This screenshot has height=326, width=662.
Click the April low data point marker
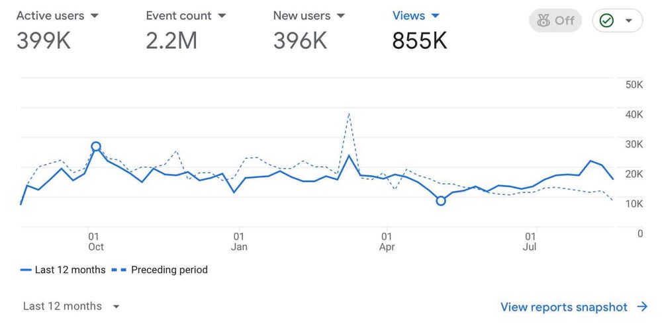[441, 200]
